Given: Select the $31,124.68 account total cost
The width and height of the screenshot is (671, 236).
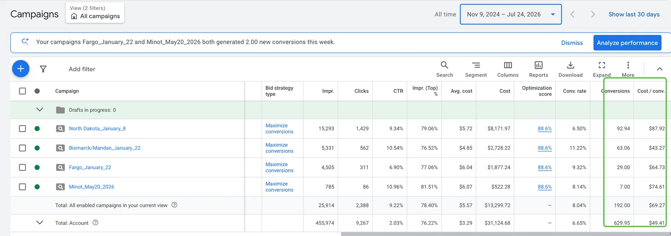Looking at the screenshot, I should pos(497,223).
